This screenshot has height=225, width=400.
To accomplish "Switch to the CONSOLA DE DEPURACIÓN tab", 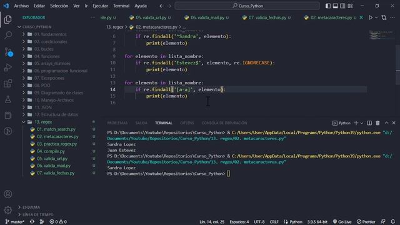I will pos(224,123).
